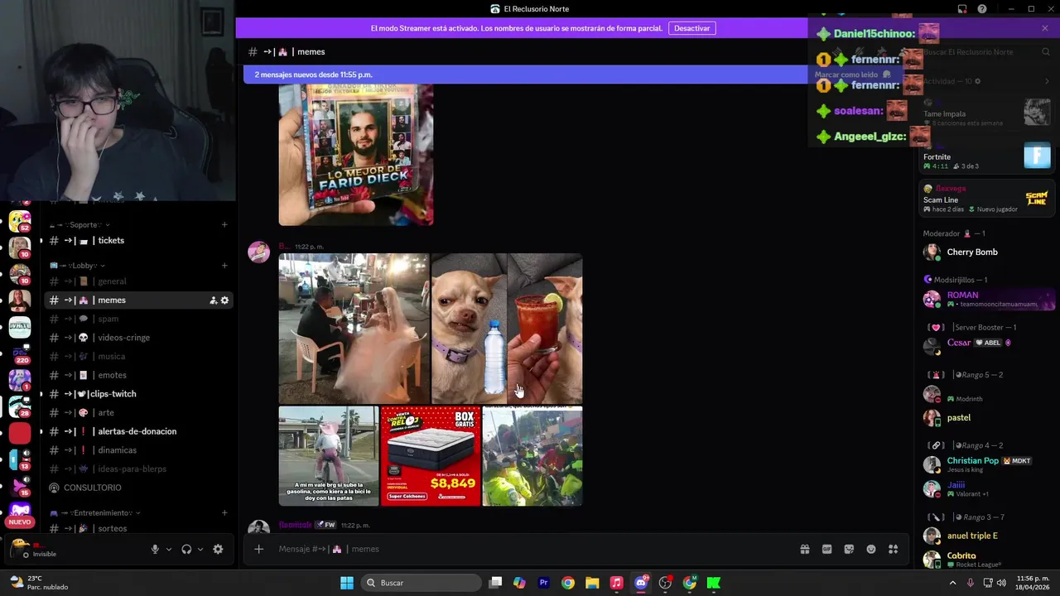The image size is (1060, 596).
Task: Open the Scam Line activity card
Action: pyautogui.click(x=987, y=199)
